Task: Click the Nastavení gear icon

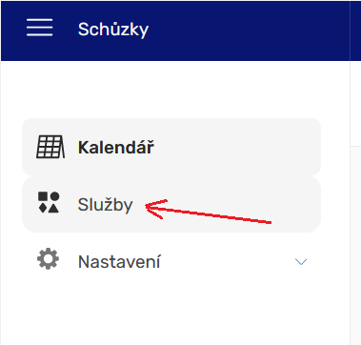Action: [x=48, y=259]
